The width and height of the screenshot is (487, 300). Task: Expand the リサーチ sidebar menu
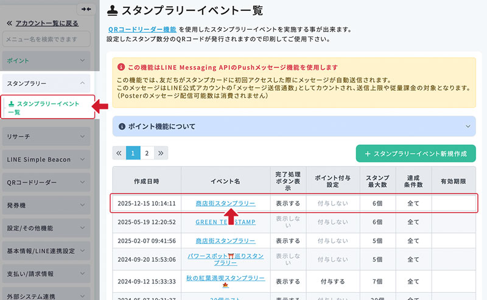pyautogui.click(x=46, y=136)
